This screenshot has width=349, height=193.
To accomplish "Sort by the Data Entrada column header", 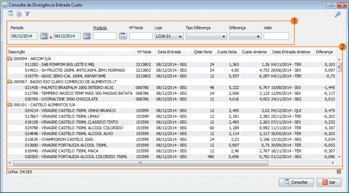I will pyautogui.click(x=174, y=52).
